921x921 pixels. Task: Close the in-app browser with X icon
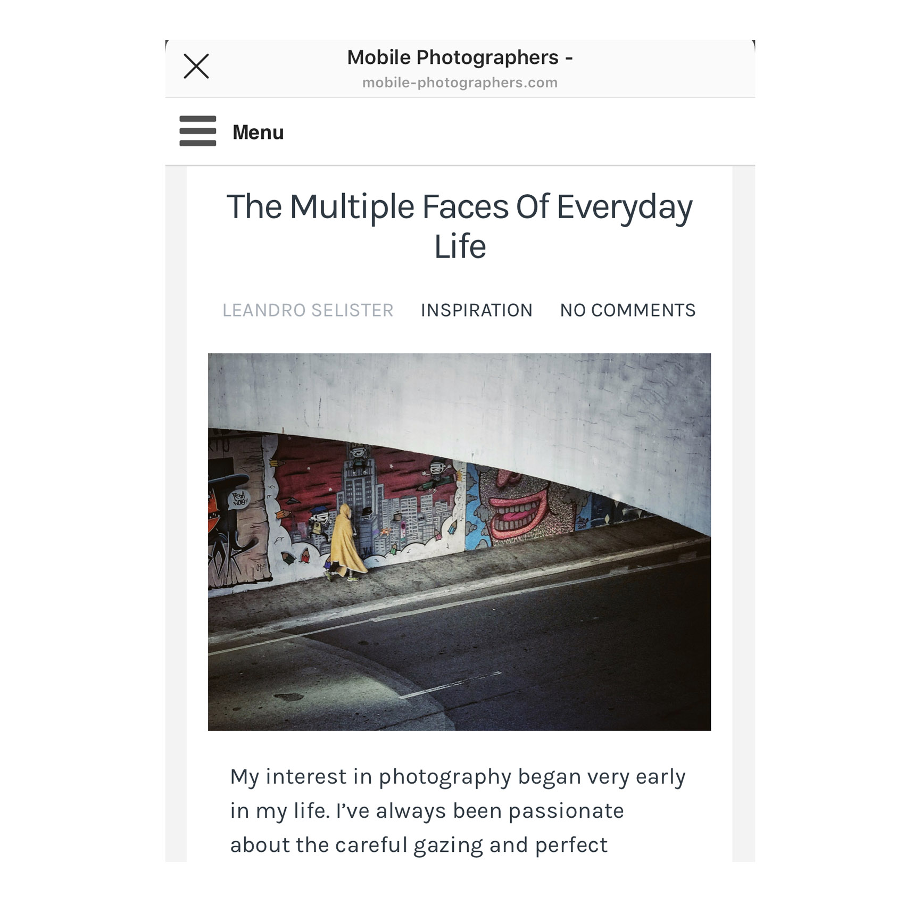coord(196,67)
